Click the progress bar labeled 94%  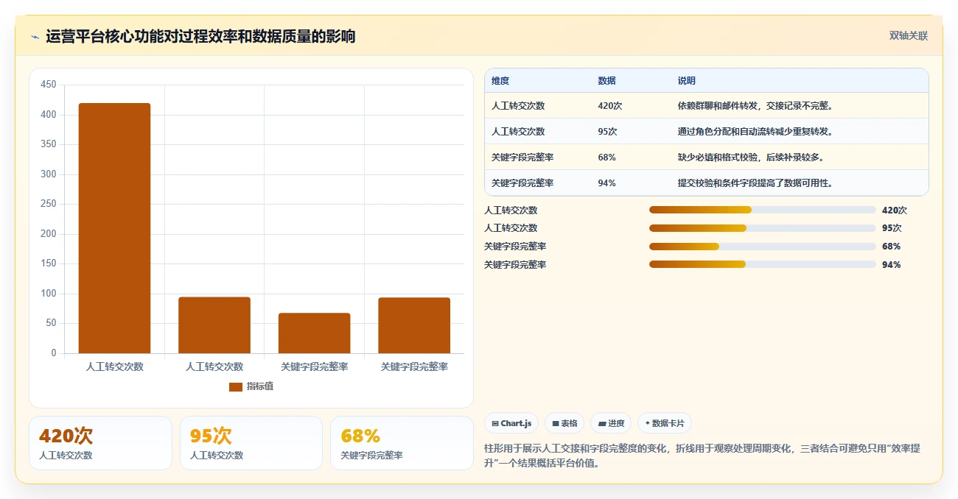(763, 264)
